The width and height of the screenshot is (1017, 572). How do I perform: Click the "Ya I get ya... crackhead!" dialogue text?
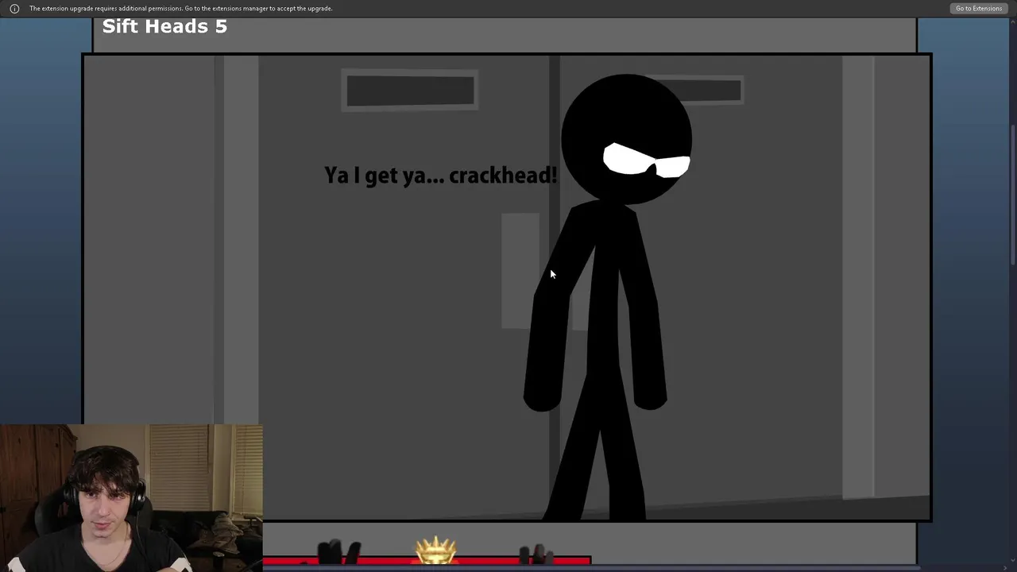441,176
